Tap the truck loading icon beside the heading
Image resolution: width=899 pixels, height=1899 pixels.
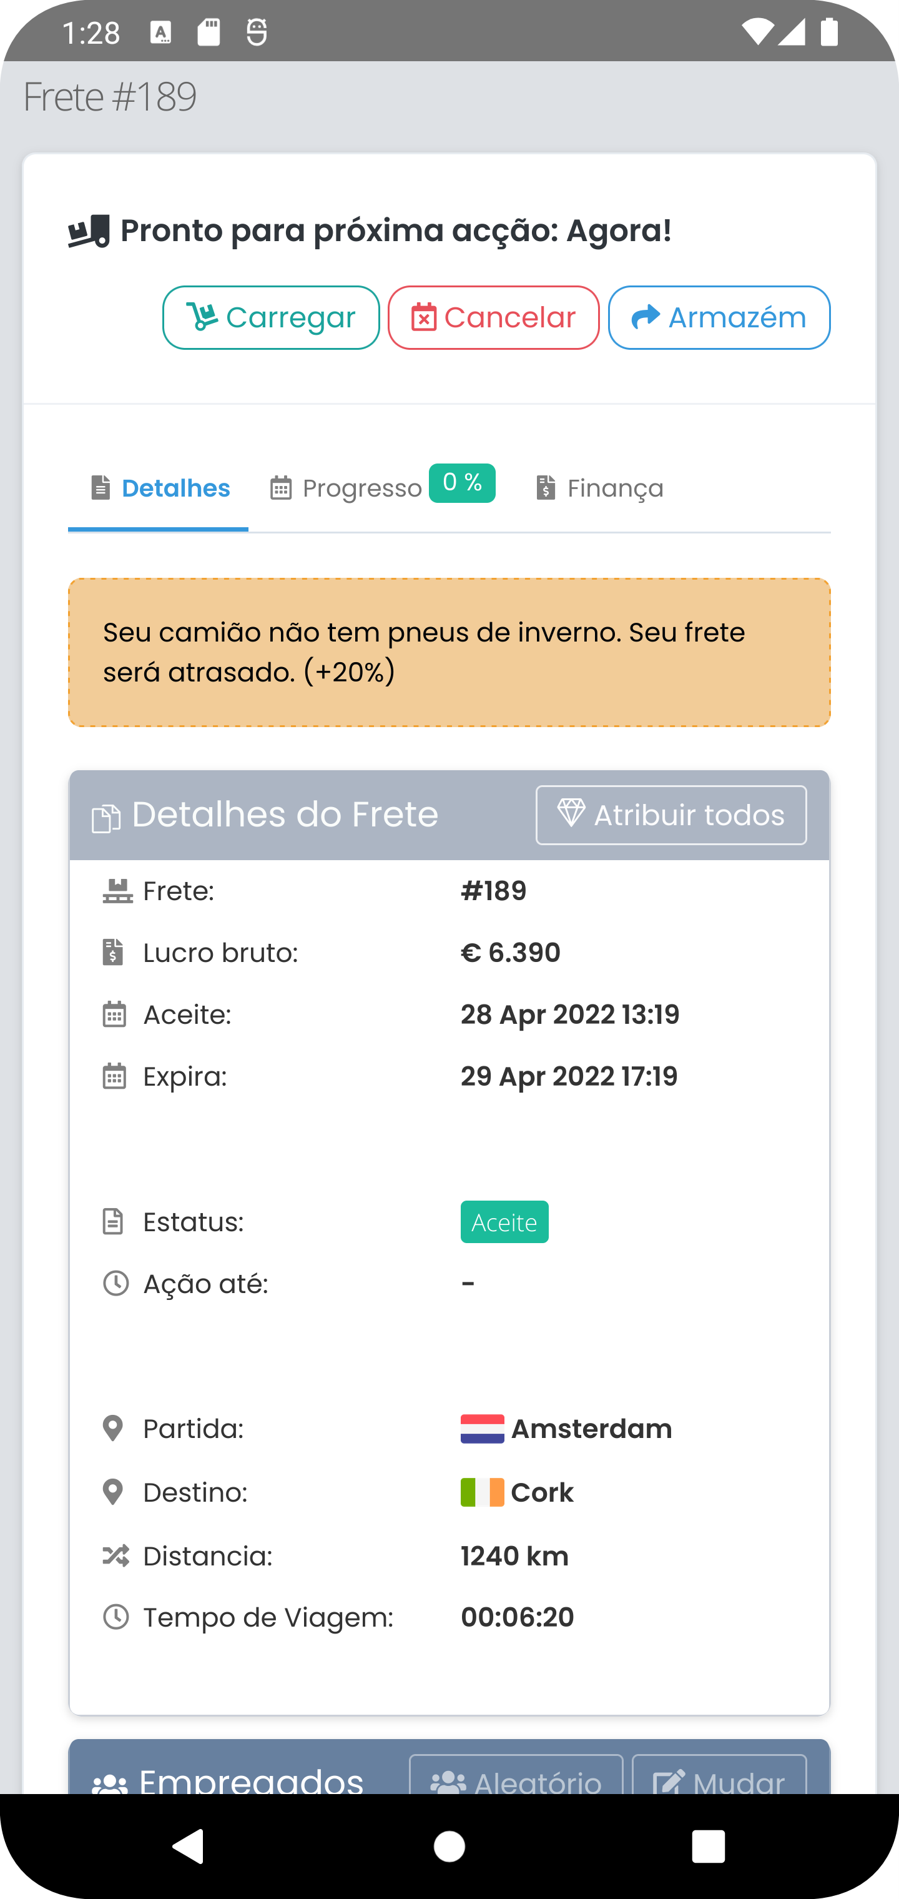89,232
